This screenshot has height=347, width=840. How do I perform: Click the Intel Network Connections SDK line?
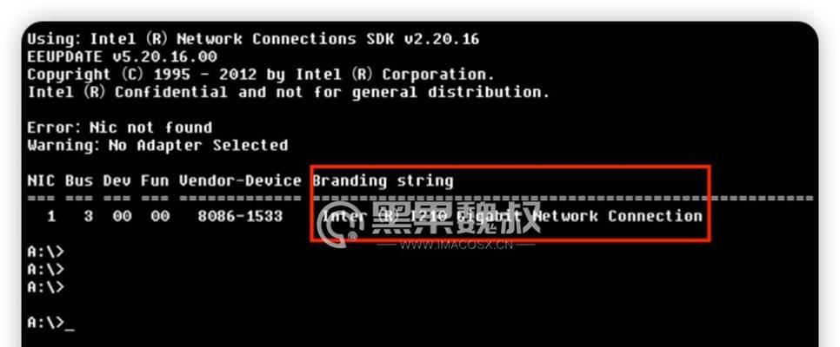(253, 39)
